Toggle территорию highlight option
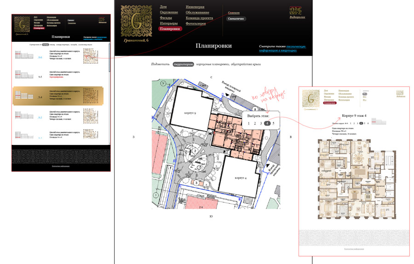This screenshot has width=414, height=264. [183, 64]
